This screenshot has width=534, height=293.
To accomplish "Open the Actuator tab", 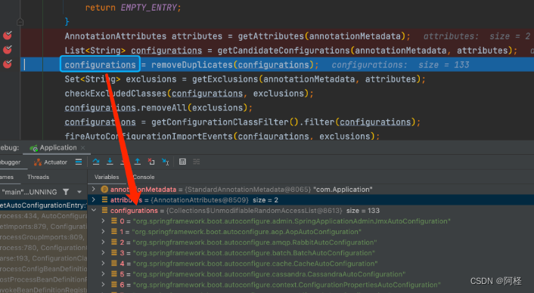I will point(51,162).
